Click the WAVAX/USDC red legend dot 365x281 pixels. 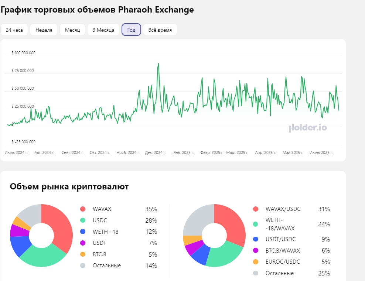tap(256, 209)
